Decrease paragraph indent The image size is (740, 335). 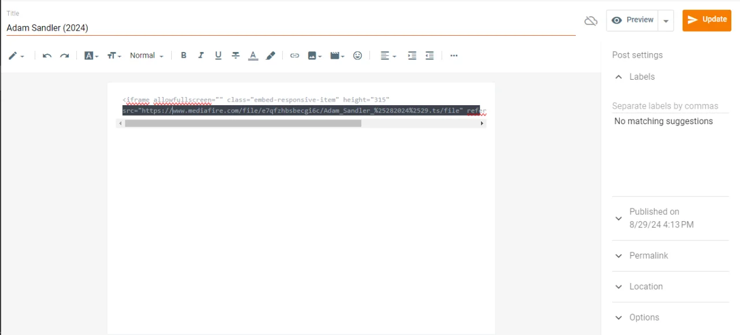click(430, 55)
